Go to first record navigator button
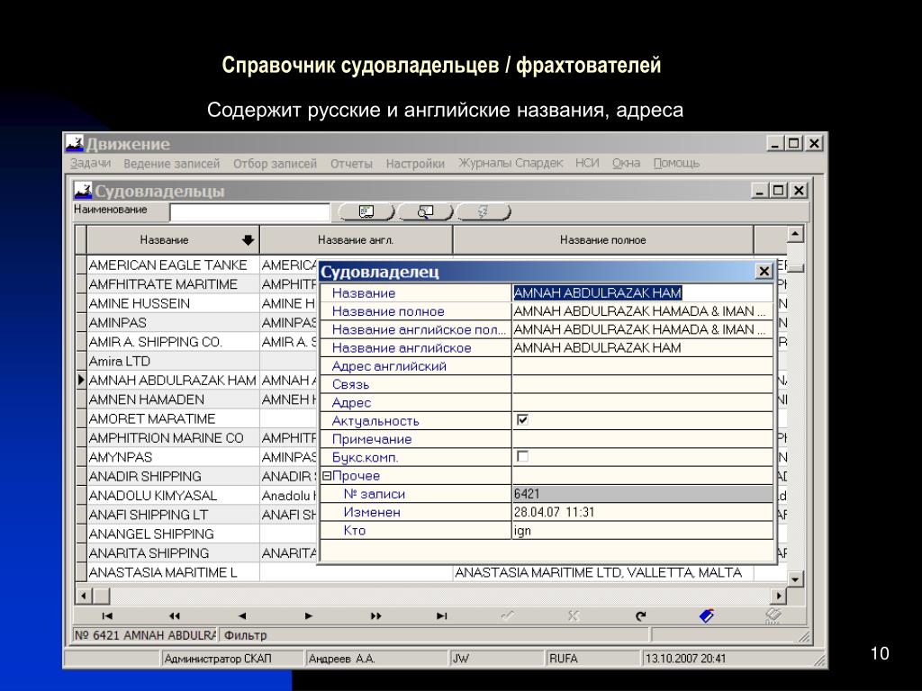This screenshot has height=691, width=922. click(x=107, y=615)
